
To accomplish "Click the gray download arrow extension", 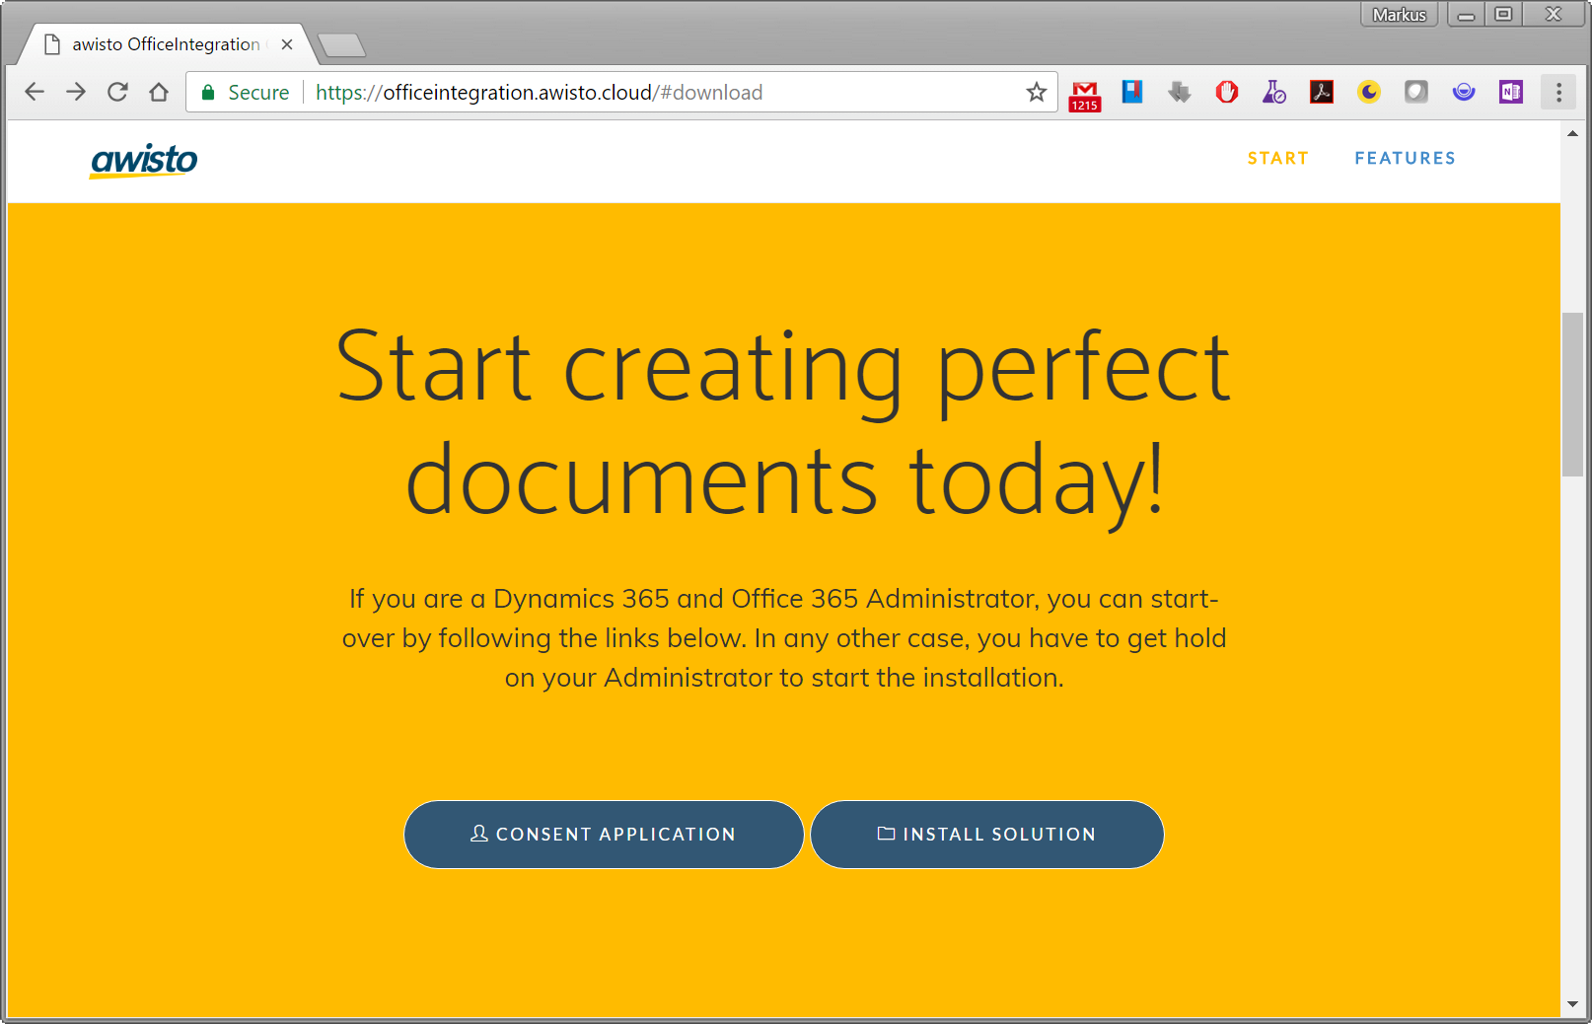I will coord(1179,92).
